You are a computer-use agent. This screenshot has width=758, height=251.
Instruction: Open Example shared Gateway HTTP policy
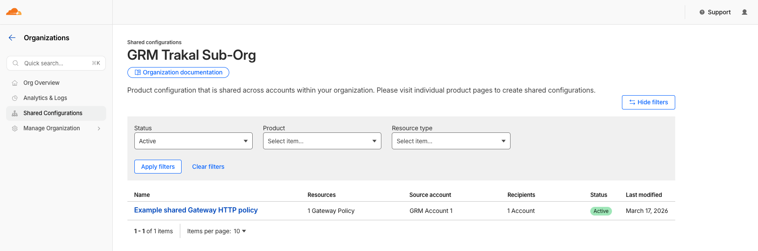coord(196,210)
